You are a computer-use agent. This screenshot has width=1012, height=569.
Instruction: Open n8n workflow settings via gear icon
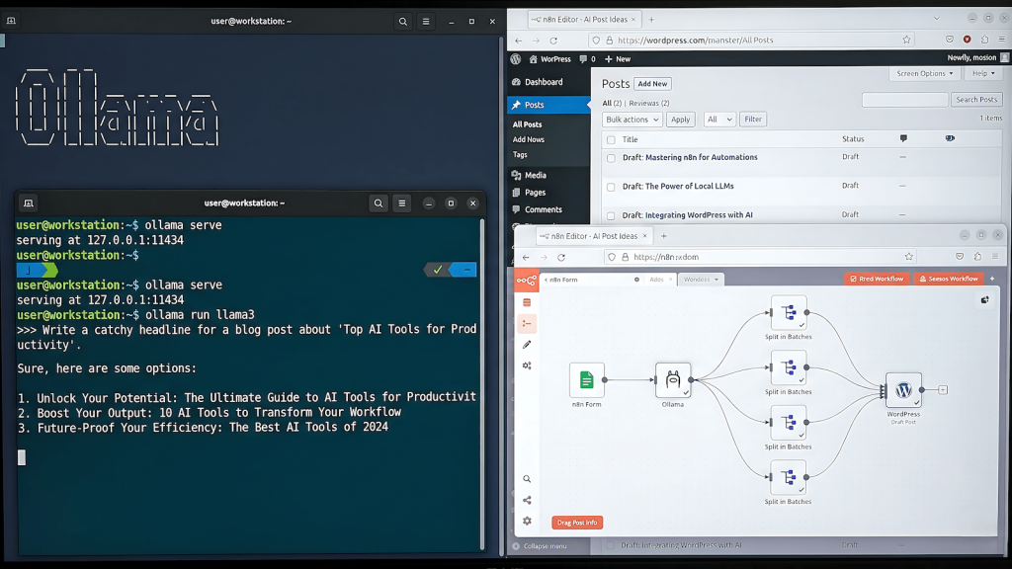pyautogui.click(x=526, y=521)
